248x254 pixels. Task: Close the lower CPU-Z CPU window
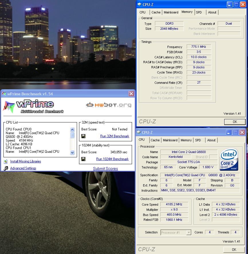point(242,132)
